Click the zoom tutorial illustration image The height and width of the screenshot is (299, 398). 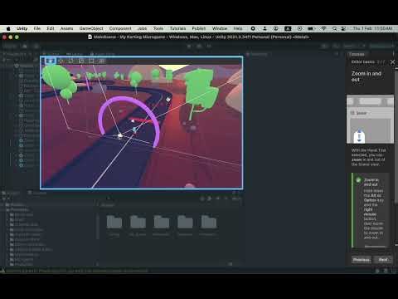[x=370, y=120]
